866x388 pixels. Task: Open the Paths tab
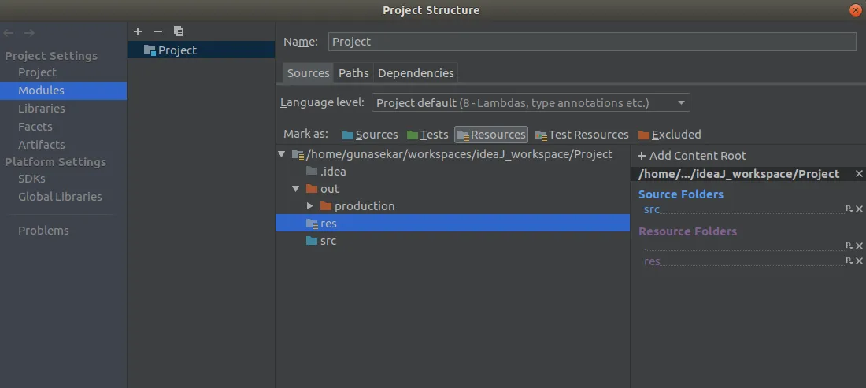(x=353, y=73)
